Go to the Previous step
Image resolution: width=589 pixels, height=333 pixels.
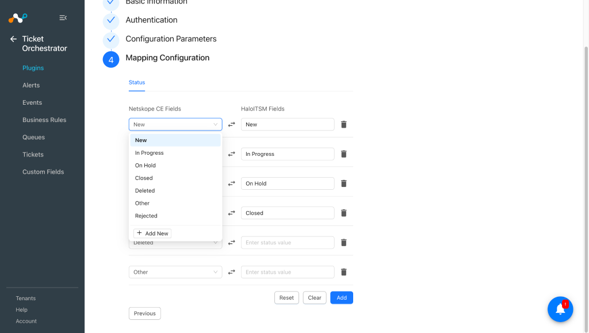pyautogui.click(x=144, y=313)
